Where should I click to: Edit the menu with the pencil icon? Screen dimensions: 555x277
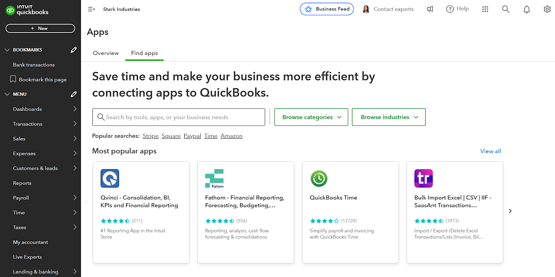[x=74, y=94]
